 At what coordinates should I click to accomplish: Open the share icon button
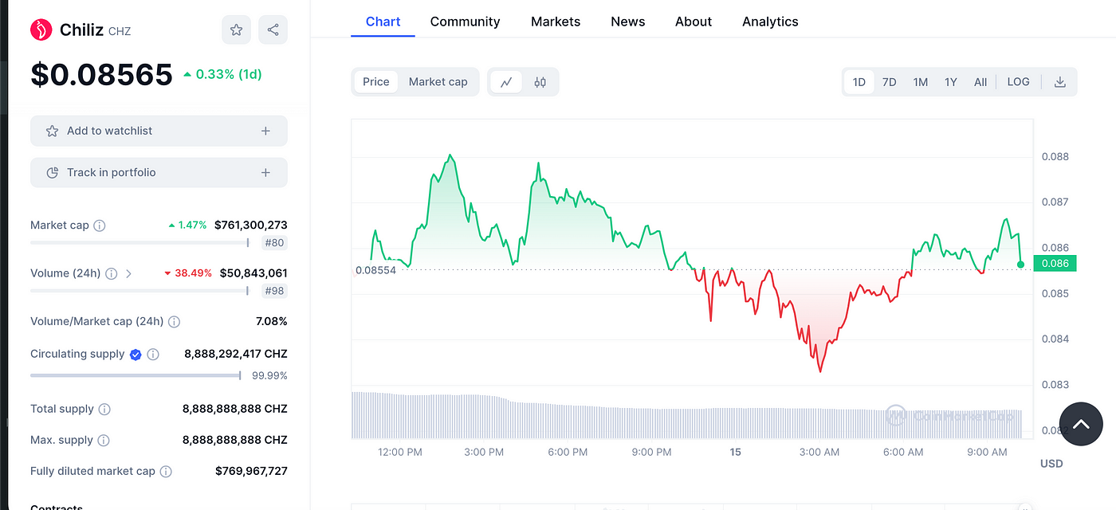coord(273,29)
